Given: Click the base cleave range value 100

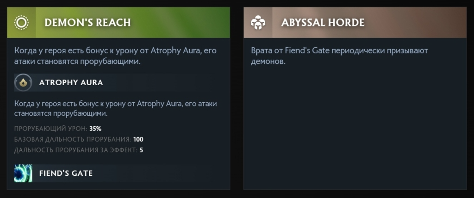Looking at the screenshot, I should 138,139.
